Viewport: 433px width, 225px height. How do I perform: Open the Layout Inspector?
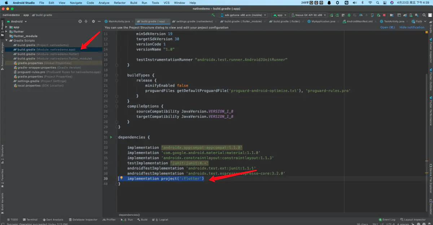413,220
